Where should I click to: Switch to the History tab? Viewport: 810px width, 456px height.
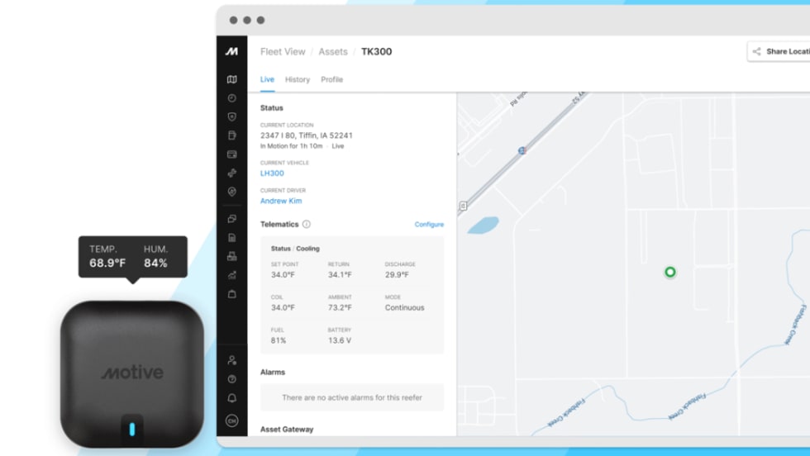tap(298, 80)
